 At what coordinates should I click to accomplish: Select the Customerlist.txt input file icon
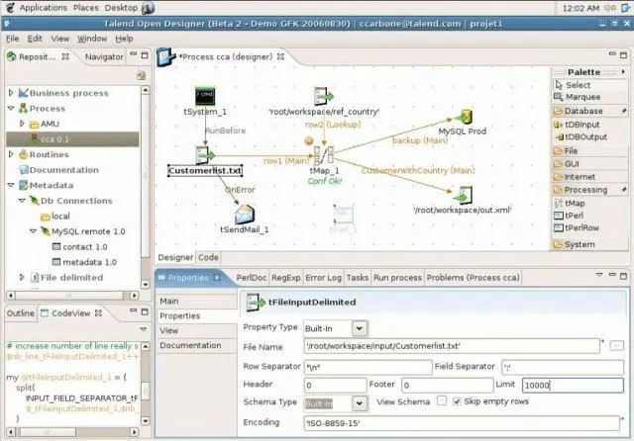pos(205,155)
